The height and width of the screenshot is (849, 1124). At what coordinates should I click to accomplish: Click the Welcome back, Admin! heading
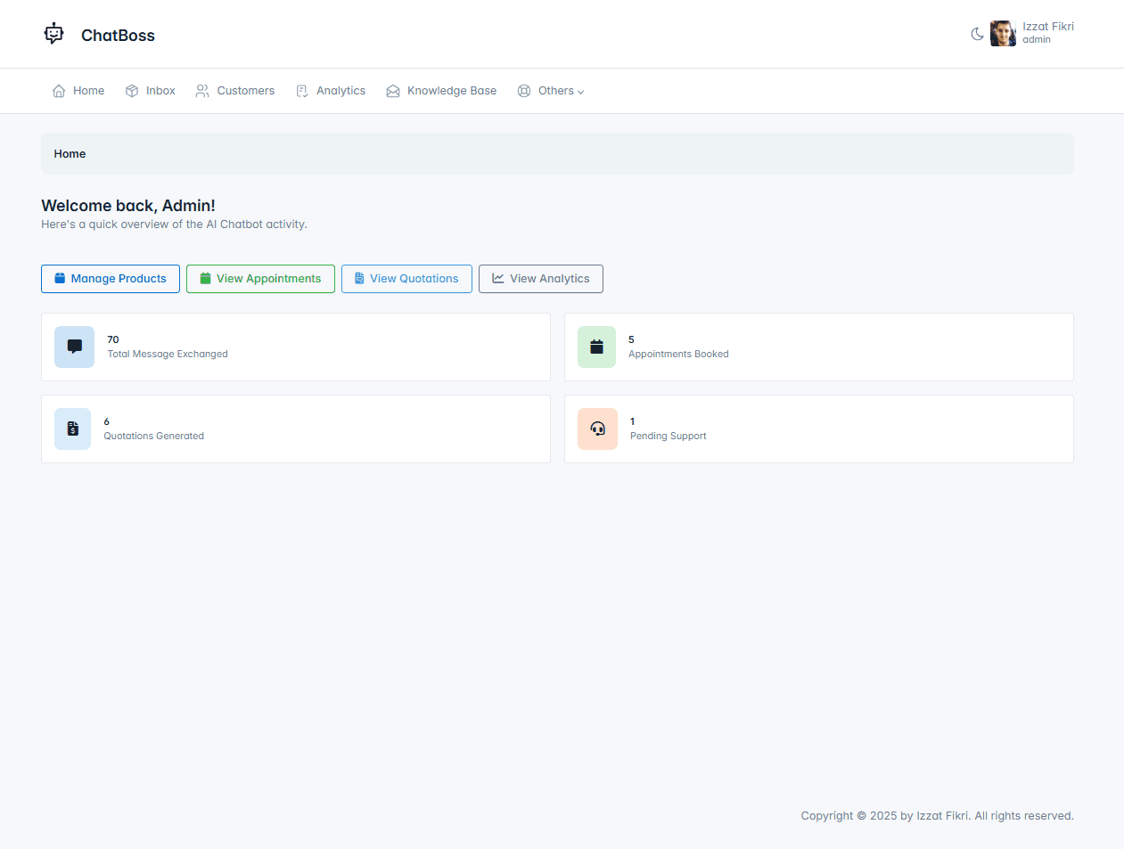pos(128,206)
